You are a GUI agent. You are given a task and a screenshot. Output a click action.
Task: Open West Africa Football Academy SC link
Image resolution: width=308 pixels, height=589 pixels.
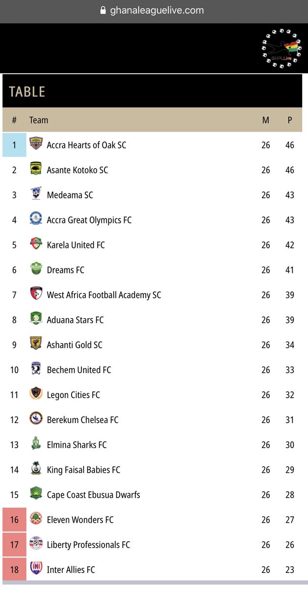point(104,295)
